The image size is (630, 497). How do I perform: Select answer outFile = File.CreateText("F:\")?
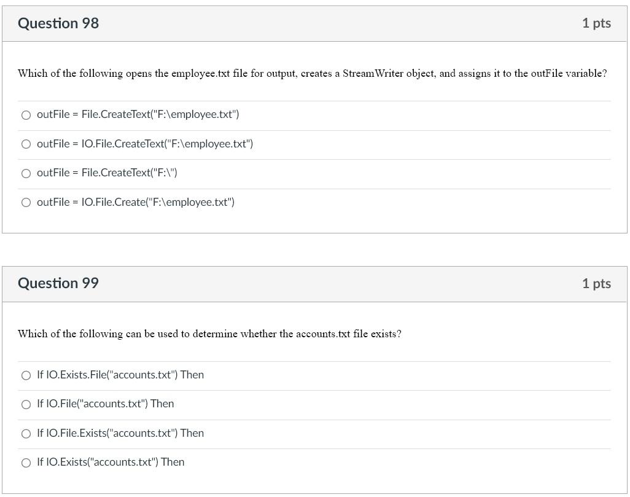(x=26, y=173)
